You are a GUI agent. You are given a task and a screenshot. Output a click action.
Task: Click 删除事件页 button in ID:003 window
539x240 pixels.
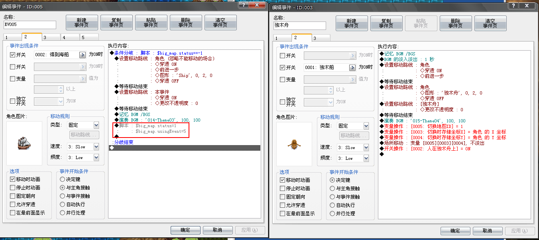coord(456,23)
